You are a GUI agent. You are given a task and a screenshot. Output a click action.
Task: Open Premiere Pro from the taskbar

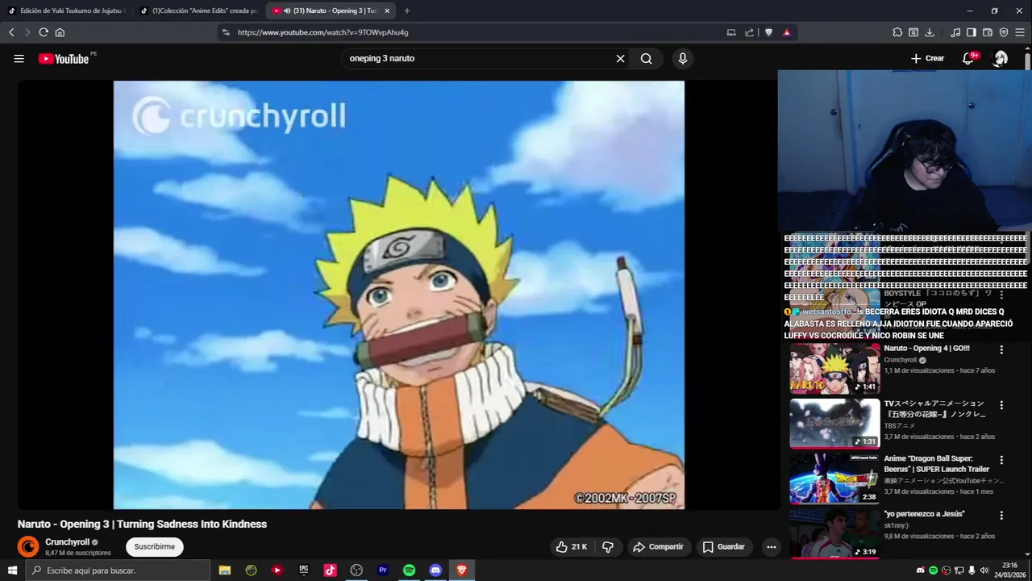pyautogui.click(x=383, y=571)
